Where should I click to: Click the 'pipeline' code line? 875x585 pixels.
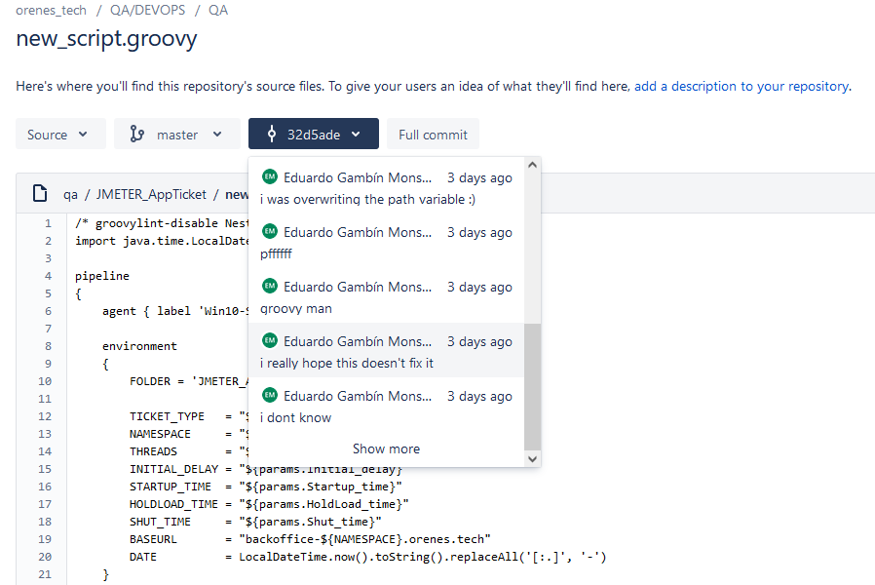(x=102, y=276)
